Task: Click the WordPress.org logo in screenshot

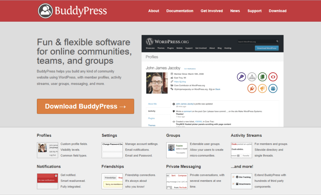Action: click(x=167, y=42)
